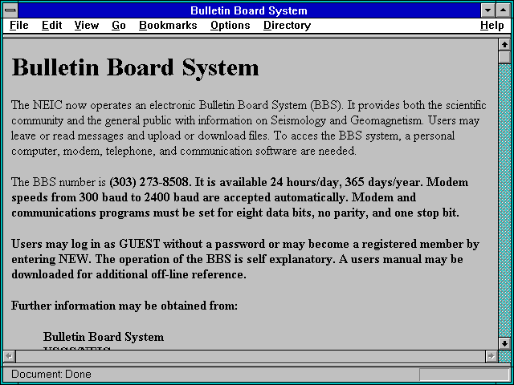Maximize the Bulletin Board System window
514x385 pixels.
click(504, 10)
